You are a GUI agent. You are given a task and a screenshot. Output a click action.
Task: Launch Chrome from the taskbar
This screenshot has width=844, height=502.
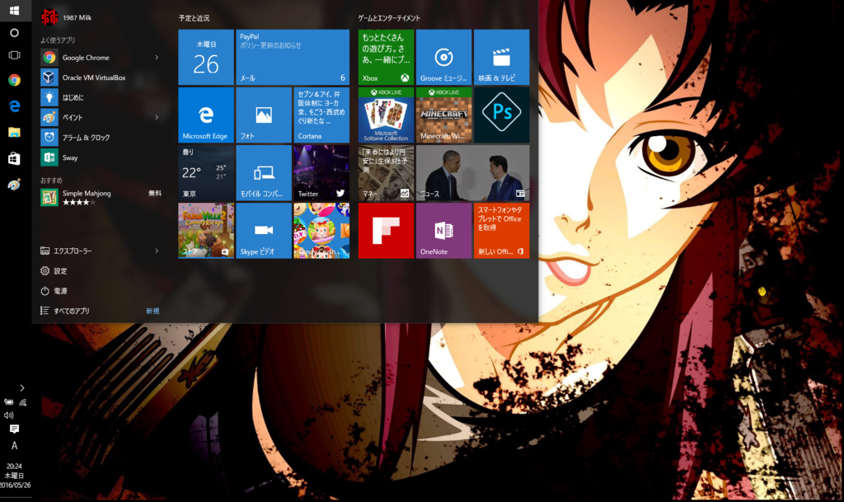tap(15, 80)
